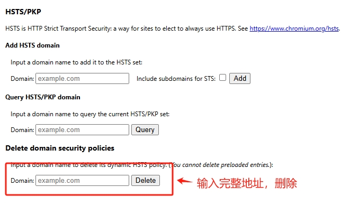This screenshot has height=224, width=341.
Task: Click the Include subdomains for STS label
Action: (x=176, y=79)
